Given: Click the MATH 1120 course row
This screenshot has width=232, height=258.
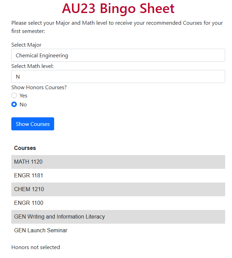Looking at the screenshot, I should tap(118, 162).
